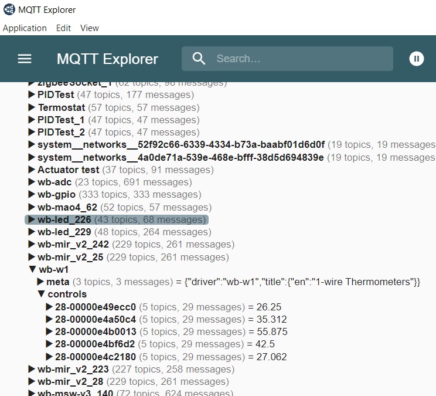Select sensor 28-00000e4c2180 label
The image size is (436, 396).
point(96,357)
